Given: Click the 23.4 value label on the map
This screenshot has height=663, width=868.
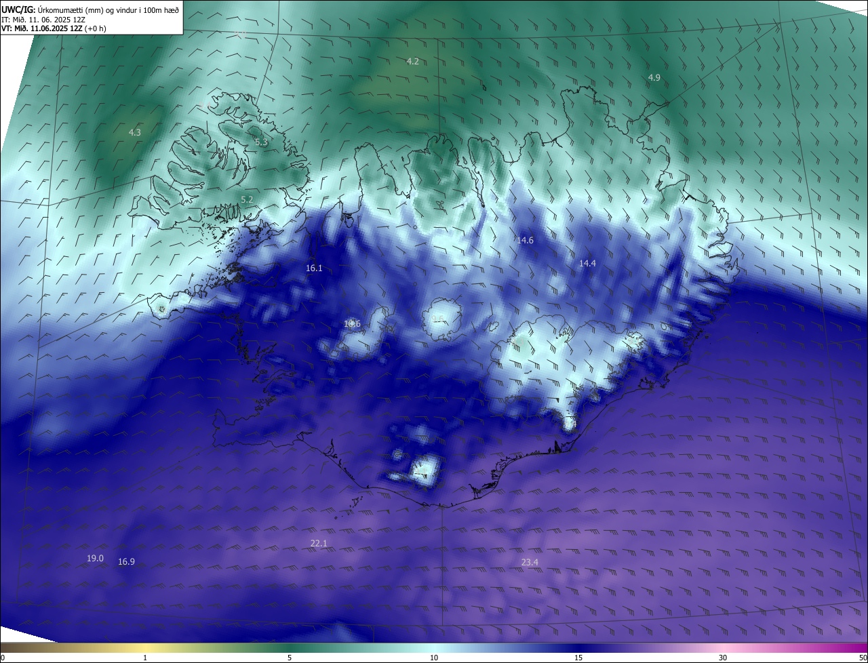Looking at the screenshot, I should (x=530, y=563).
